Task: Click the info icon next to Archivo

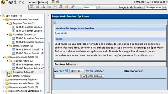Action: coord(67,70)
